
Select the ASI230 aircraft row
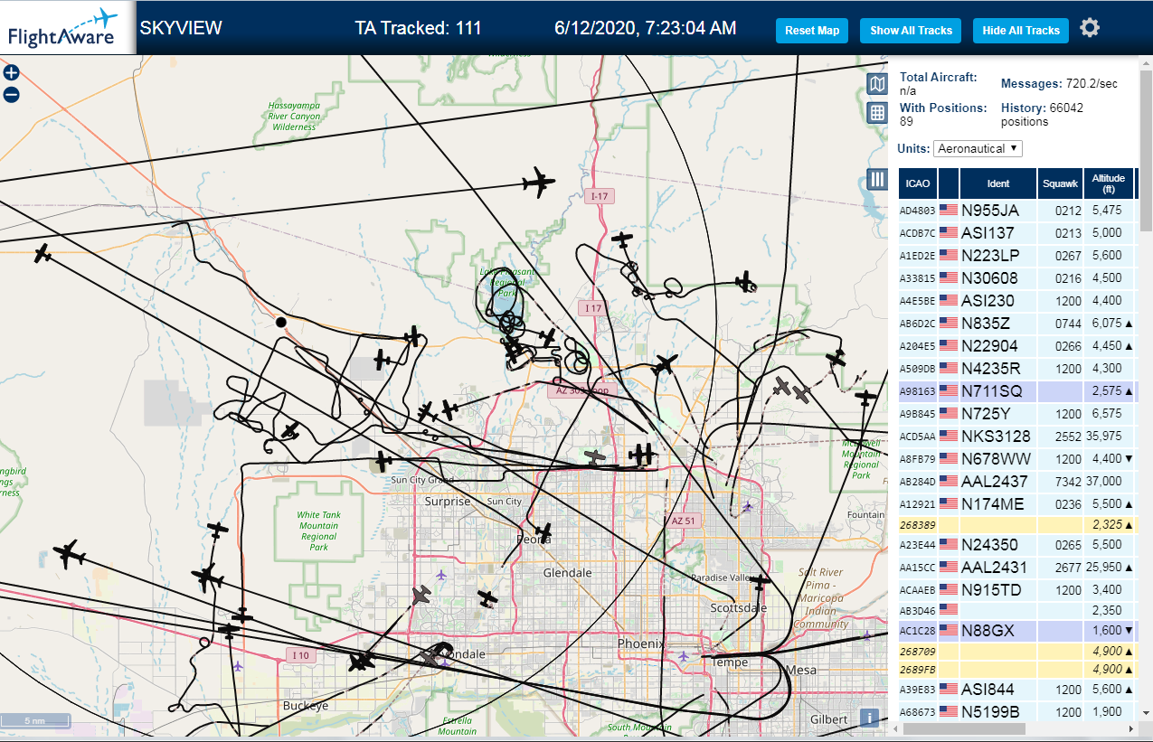pos(1017,301)
